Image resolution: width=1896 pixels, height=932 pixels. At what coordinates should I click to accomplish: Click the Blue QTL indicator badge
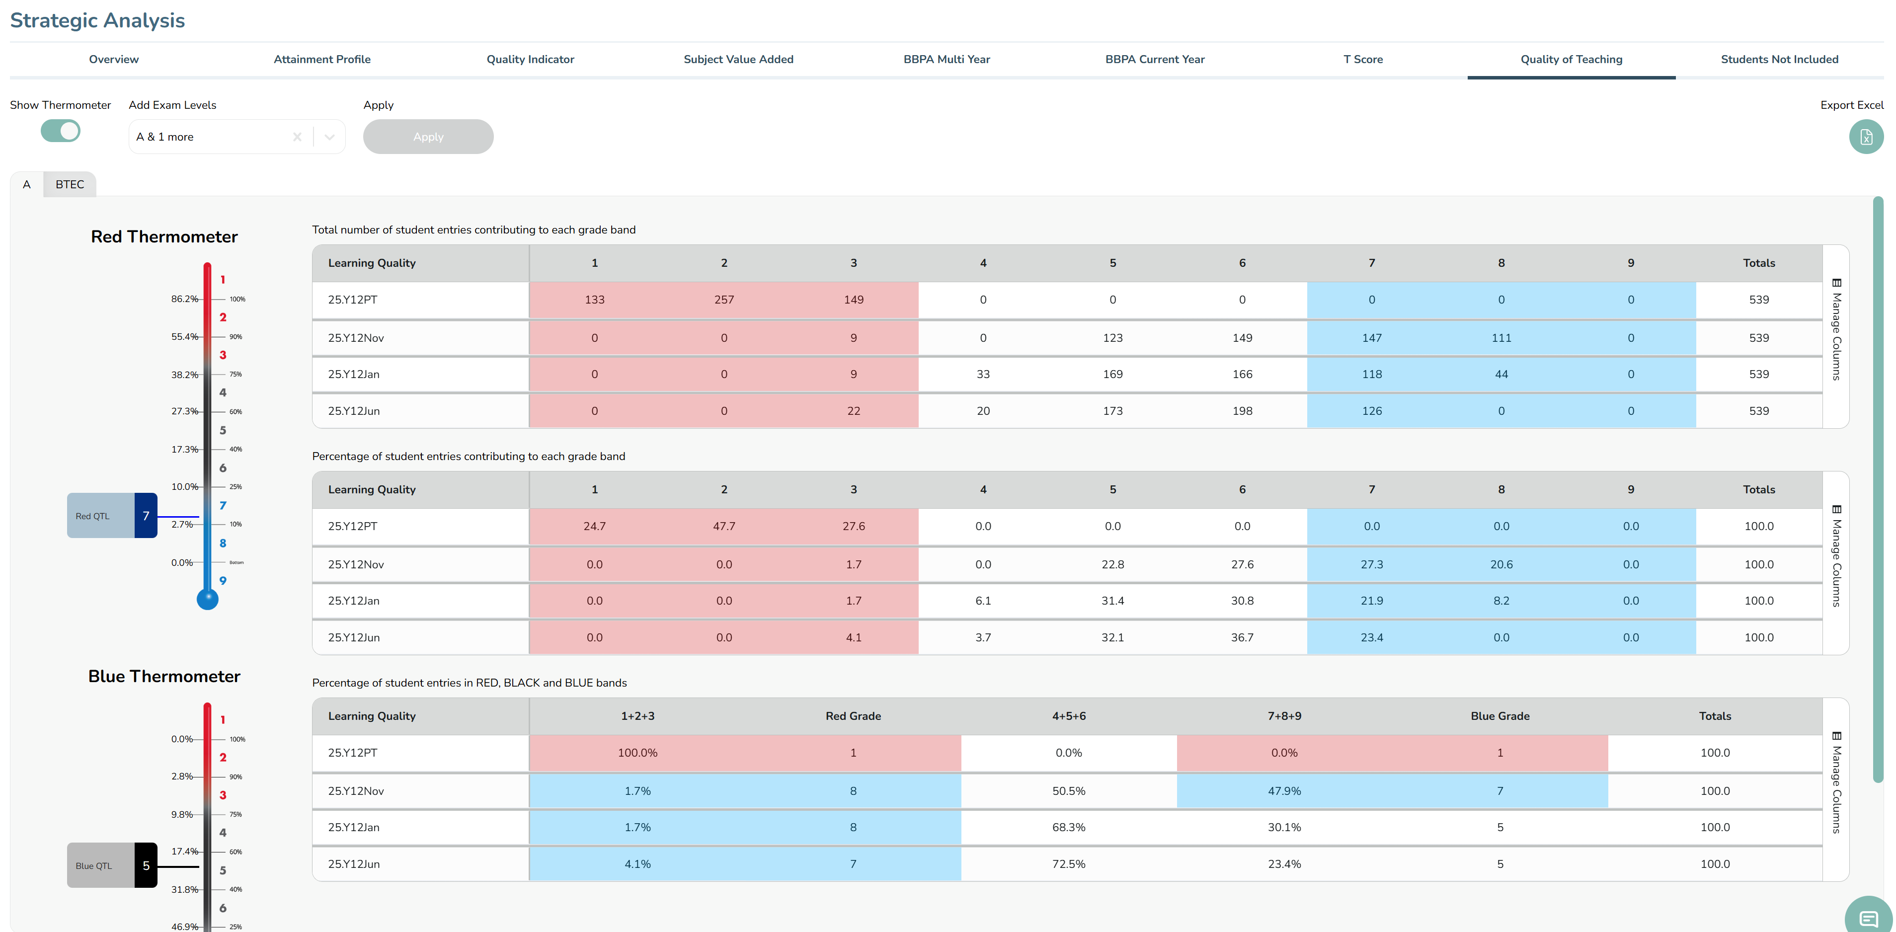112,866
